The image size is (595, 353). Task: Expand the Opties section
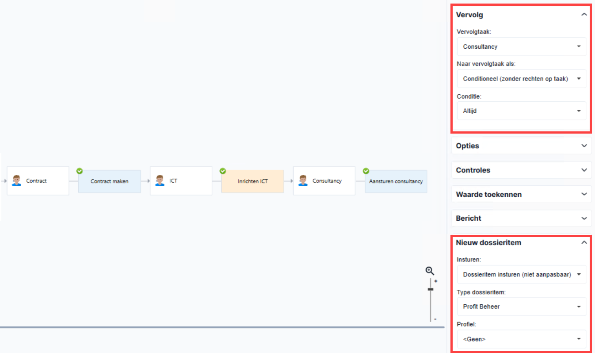tap(522, 146)
